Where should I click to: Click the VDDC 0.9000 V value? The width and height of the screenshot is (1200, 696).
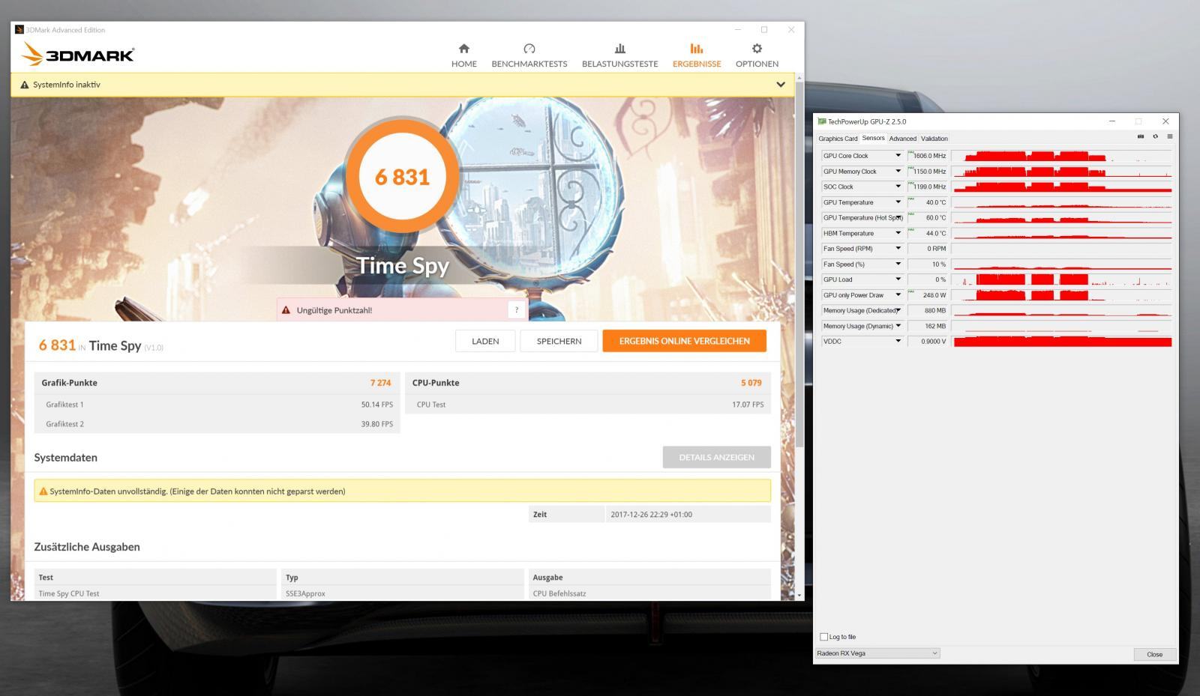coord(928,341)
